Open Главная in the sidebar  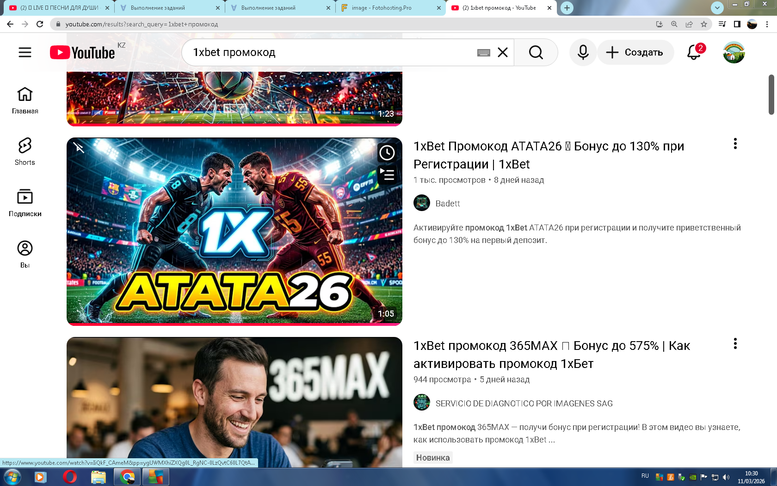pyautogui.click(x=25, y=100)
